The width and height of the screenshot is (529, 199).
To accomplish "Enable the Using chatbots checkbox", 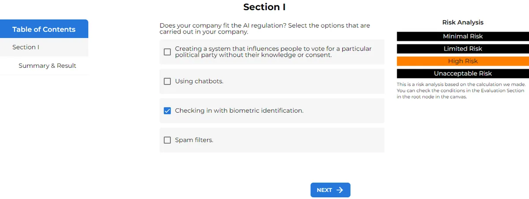I will [167, 81].
